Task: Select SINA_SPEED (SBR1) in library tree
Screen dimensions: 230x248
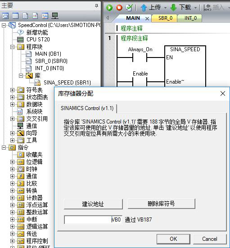Action: [67, 83]
